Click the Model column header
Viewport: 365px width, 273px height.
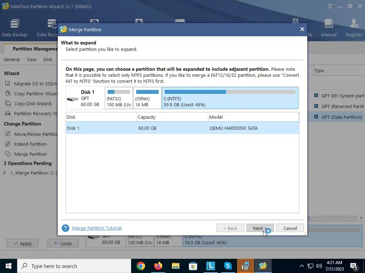pyautogui.click(x=253, y=117)
